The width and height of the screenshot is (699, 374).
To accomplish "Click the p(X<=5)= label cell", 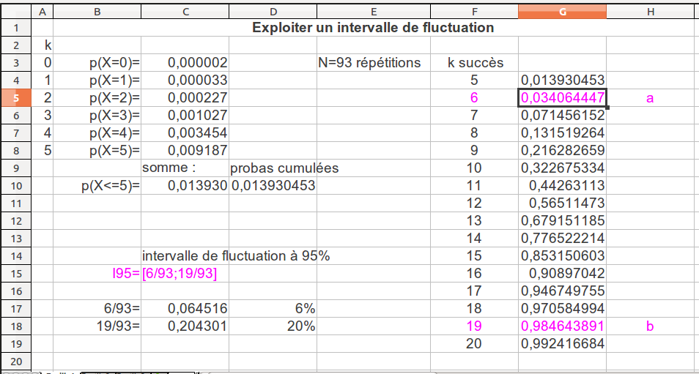I will (x=111, y=186).
